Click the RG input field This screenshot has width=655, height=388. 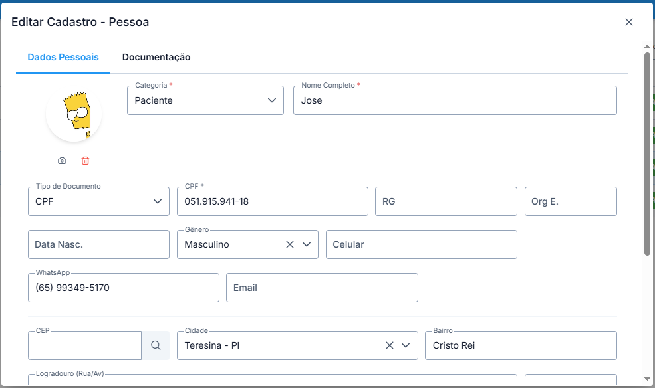tap(446, 201)
